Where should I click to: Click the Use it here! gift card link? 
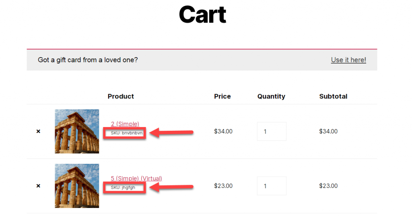point(348,60)
